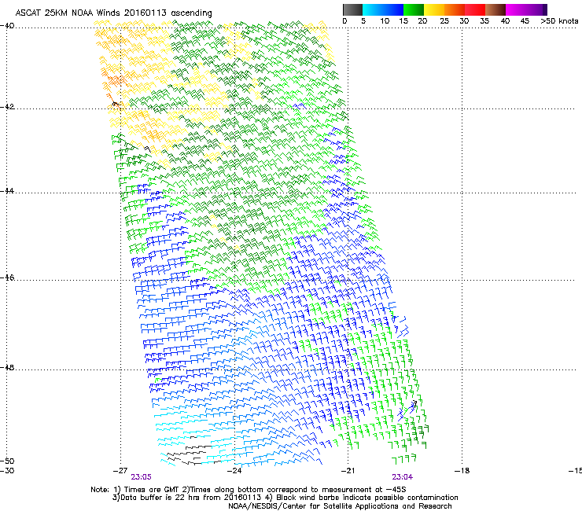
Task: Pick the orange 25-30 knots color band
Action: pyautogui.click(x=455, y=9)
